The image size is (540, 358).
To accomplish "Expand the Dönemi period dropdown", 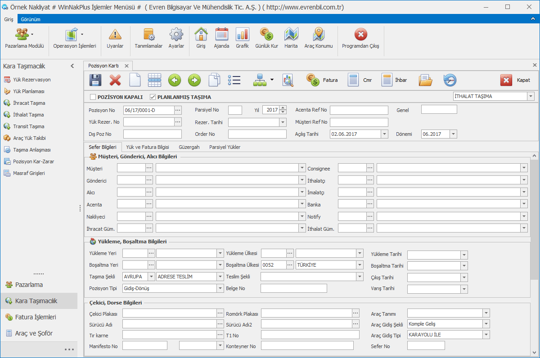I will coord(453,134).
